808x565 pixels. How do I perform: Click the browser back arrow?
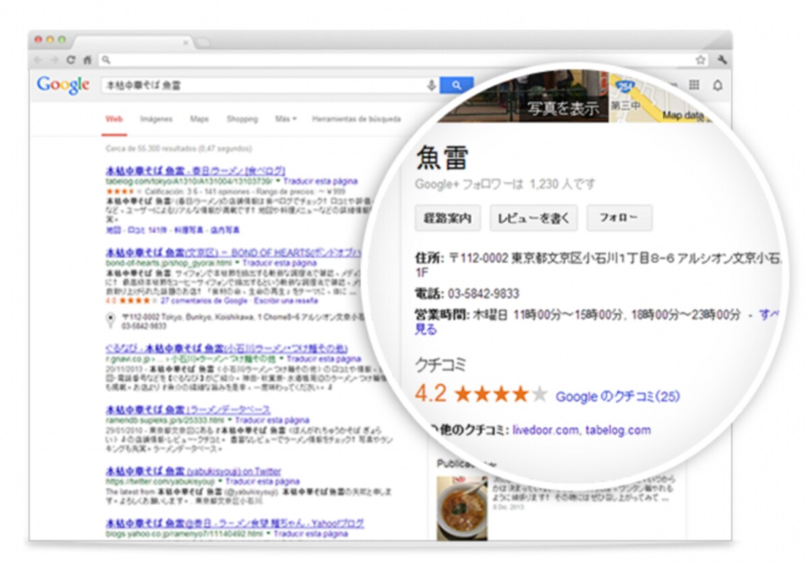click(38, 60)
